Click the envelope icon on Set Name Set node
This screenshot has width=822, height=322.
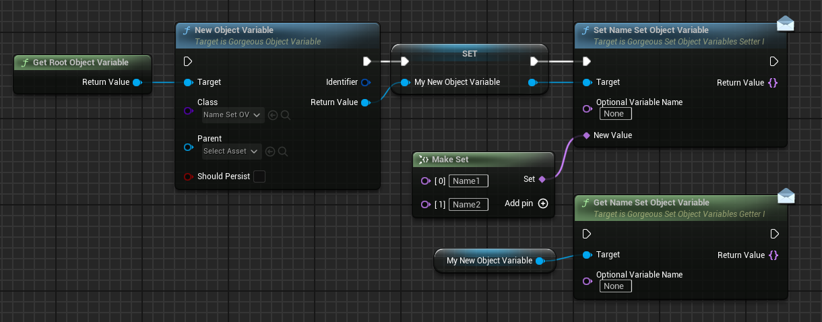(785, 24)
